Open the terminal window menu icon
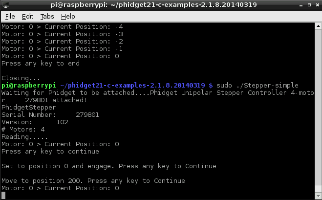Image resolution: width=322 pixels, height=200 pixels. click(x=5, y=5)
